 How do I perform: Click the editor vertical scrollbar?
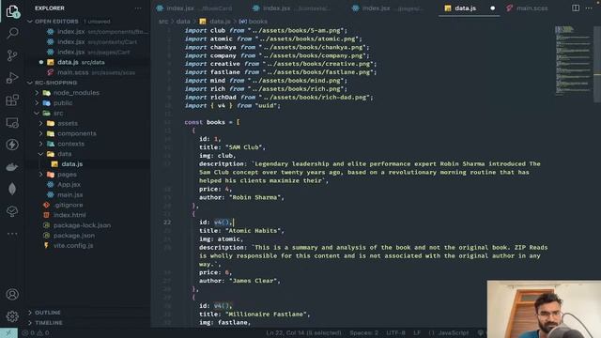pos(597,65)
